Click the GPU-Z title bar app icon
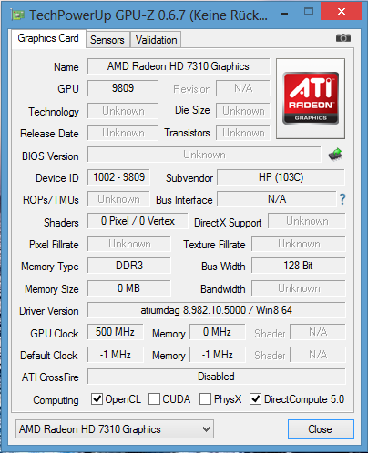 pyautogui.click(x=17, y=15)
